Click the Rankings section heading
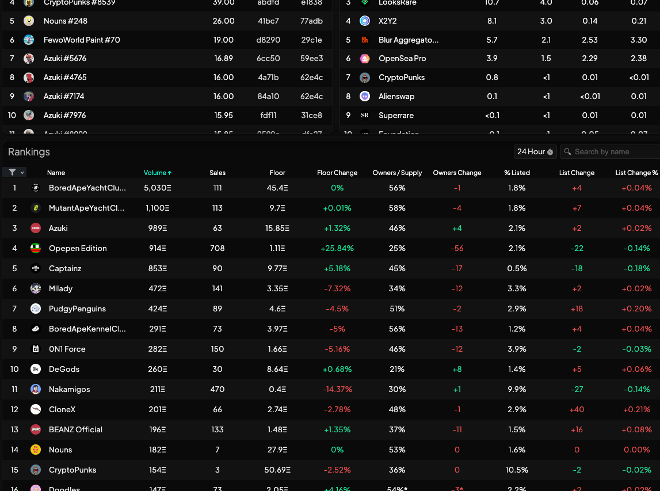The image size is (660, 491). 29,152
